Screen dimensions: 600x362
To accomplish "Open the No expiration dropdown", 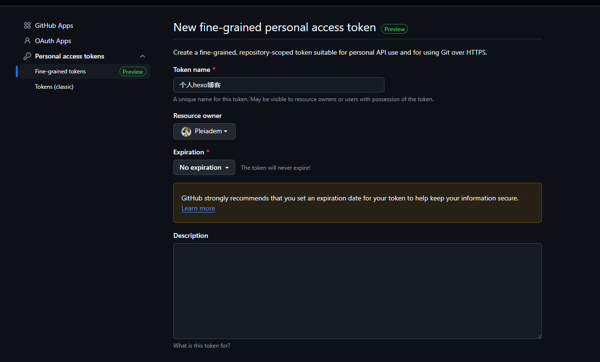I will tap(204, 167).
